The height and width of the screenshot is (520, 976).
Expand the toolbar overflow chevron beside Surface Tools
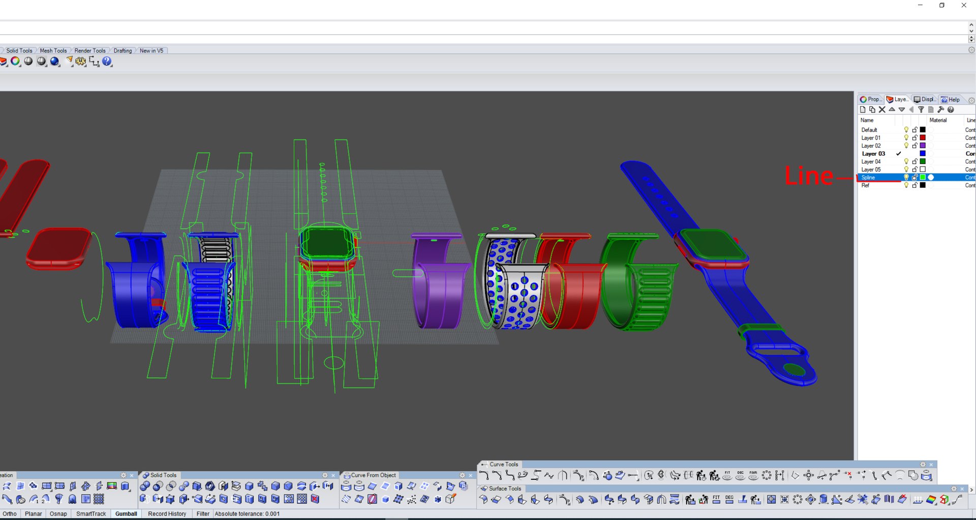971,490
